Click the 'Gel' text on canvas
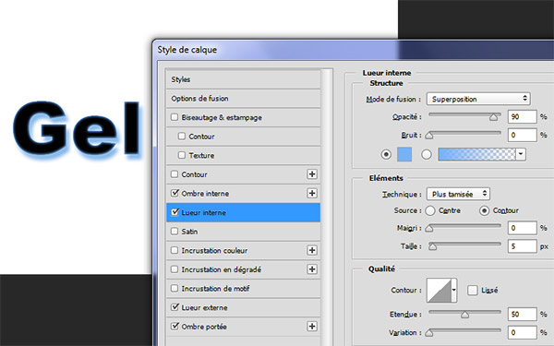Image resolution: width=554 pixels, height=346 pixels. click(x=77, y=129)
